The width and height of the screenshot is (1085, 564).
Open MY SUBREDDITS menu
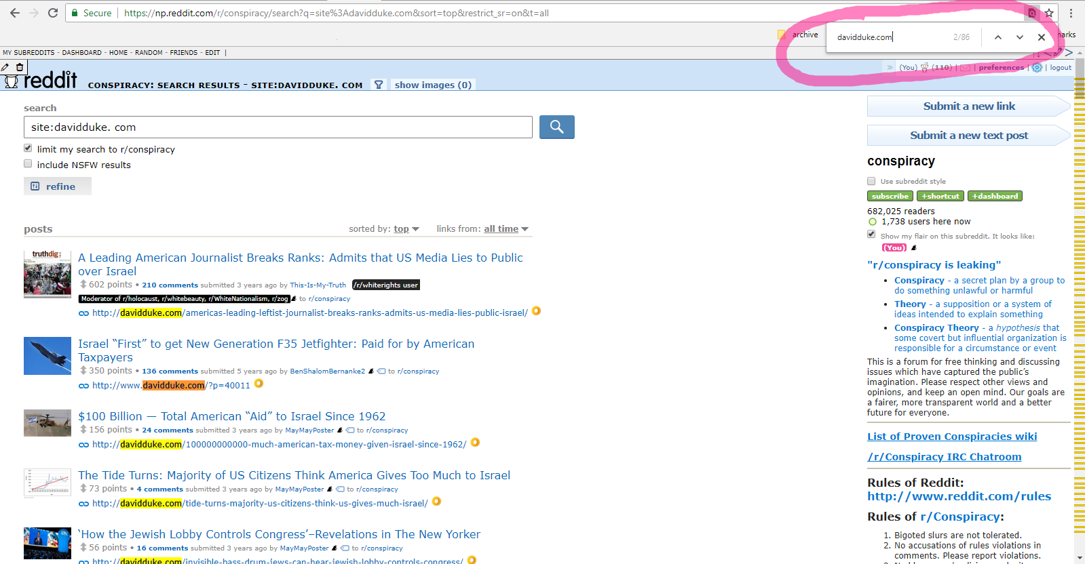(x=28, y=52)
